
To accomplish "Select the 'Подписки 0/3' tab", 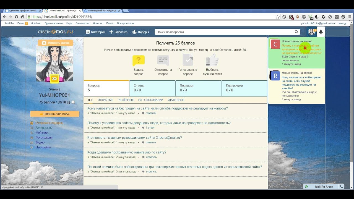I will point(198,88).
